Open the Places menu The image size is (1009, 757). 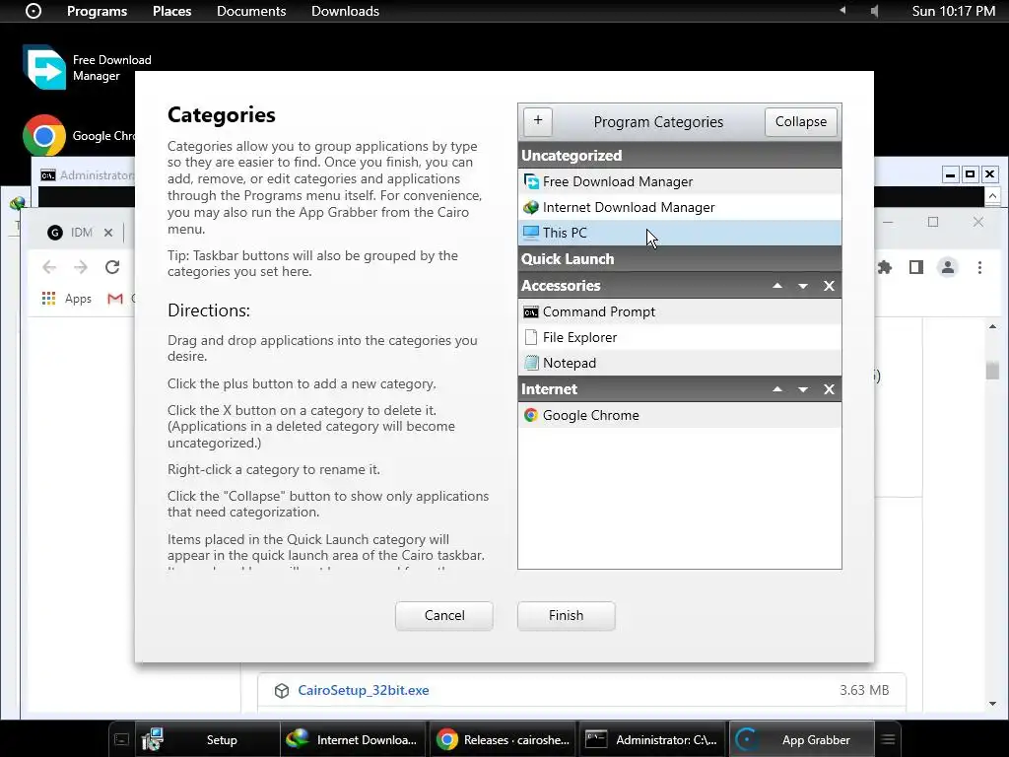pos(171,11)
